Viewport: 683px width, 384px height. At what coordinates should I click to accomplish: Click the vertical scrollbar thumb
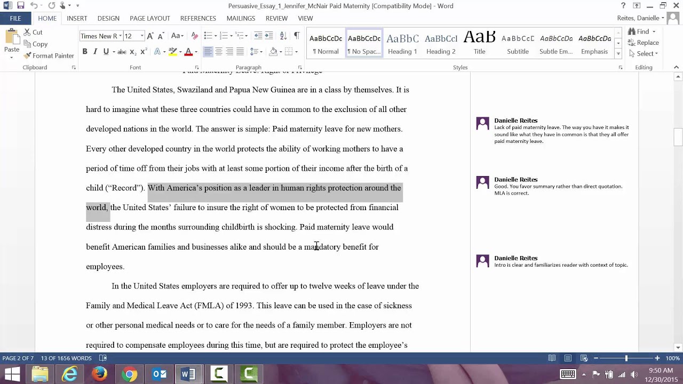click(678, 137)
